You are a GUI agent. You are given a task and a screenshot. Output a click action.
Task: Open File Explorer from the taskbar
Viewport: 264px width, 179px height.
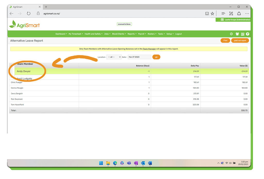tap(108, 163)
